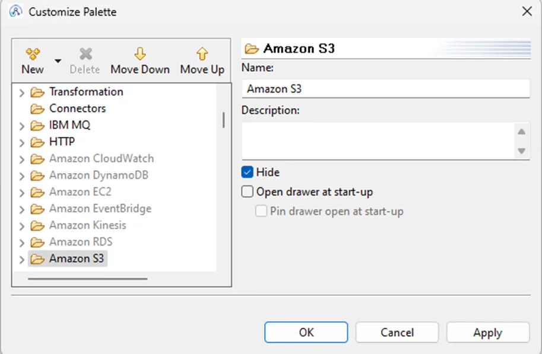Click the Description scroll up arrow
This screenshot has width=542, height=354.
522,132
